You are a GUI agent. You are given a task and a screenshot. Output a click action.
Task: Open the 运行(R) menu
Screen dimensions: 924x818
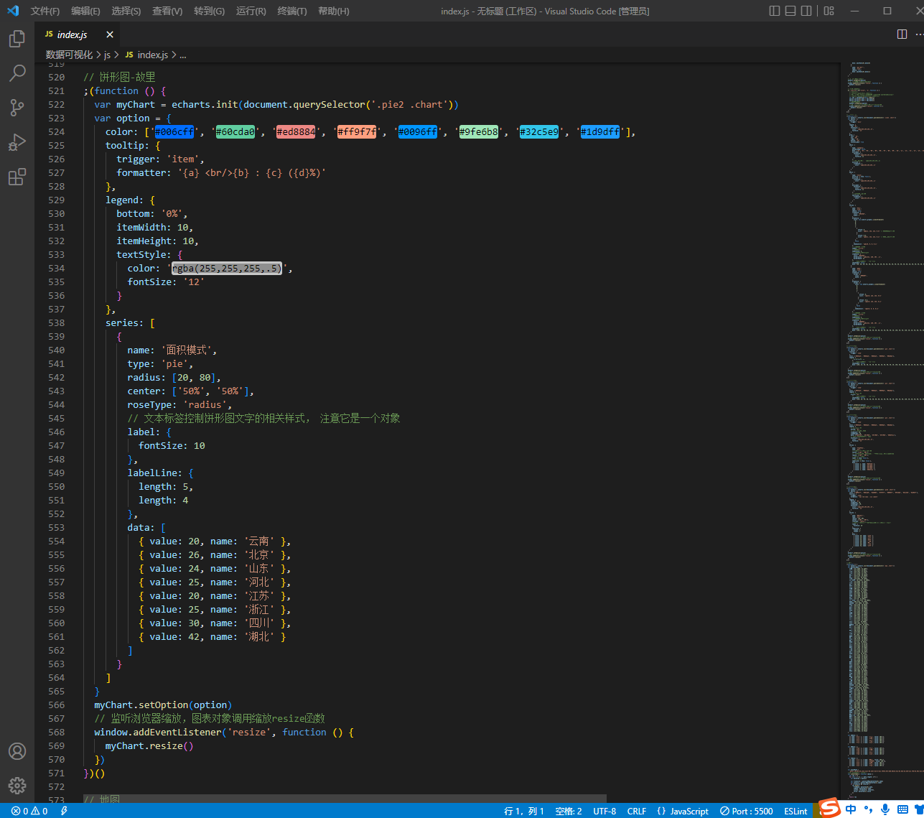click(251, 11)
